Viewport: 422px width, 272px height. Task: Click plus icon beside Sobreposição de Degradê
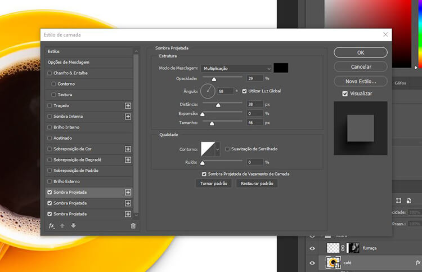coord(128,160)
